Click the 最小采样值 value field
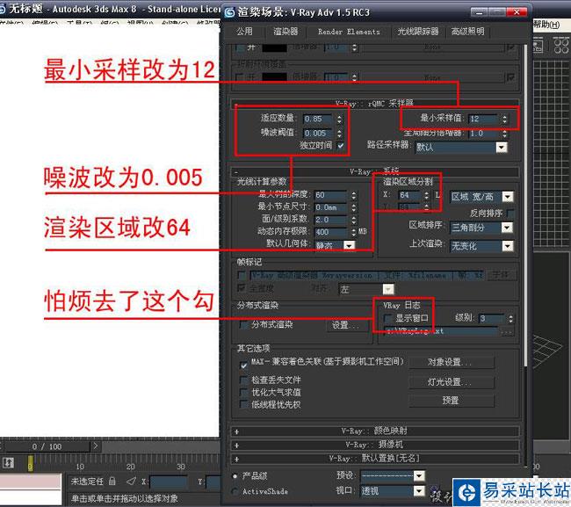Viewport: 571px width, 507px height. click(482, 119)
